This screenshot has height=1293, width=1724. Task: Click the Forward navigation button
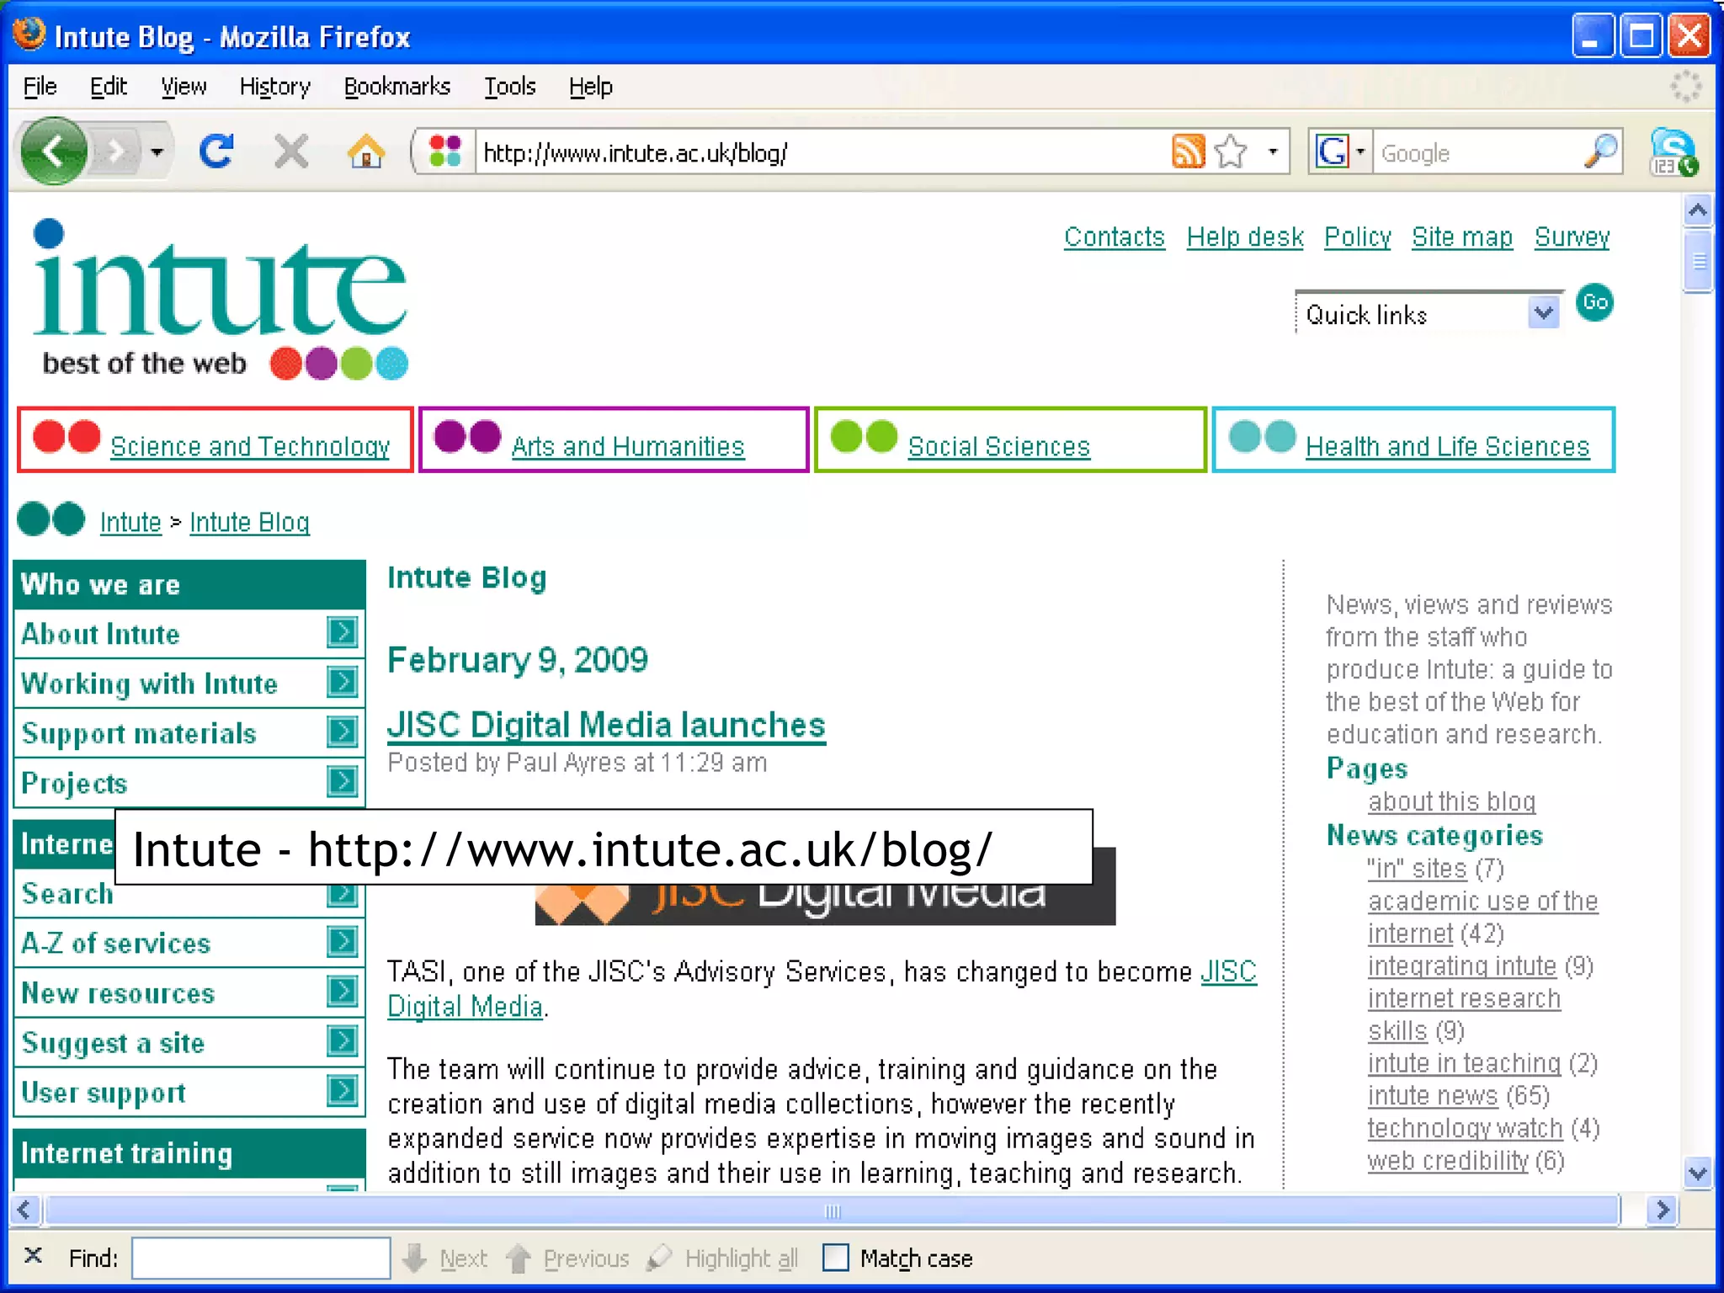click(x=117, y=152)
